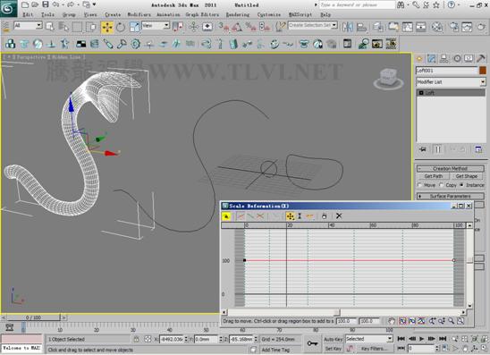Click the Loft001 object name field
Screen dimensions: 490x355
point(447,71)
